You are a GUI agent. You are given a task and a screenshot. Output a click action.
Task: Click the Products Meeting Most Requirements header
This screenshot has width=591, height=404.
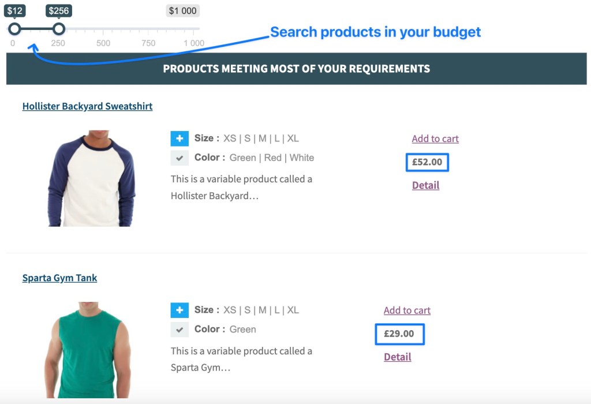click(x=296, y=69)
